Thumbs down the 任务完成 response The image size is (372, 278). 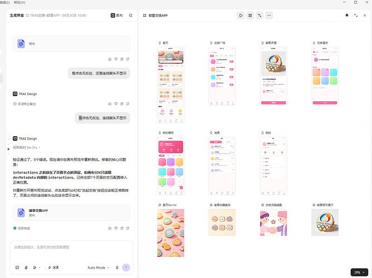116,228
